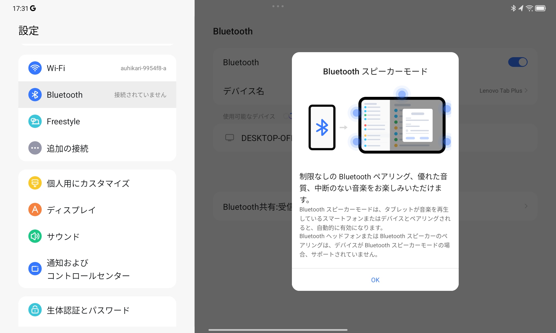
Task: Click the Lenovo Tab Plus device name value
Action: (x=501, y=91)
